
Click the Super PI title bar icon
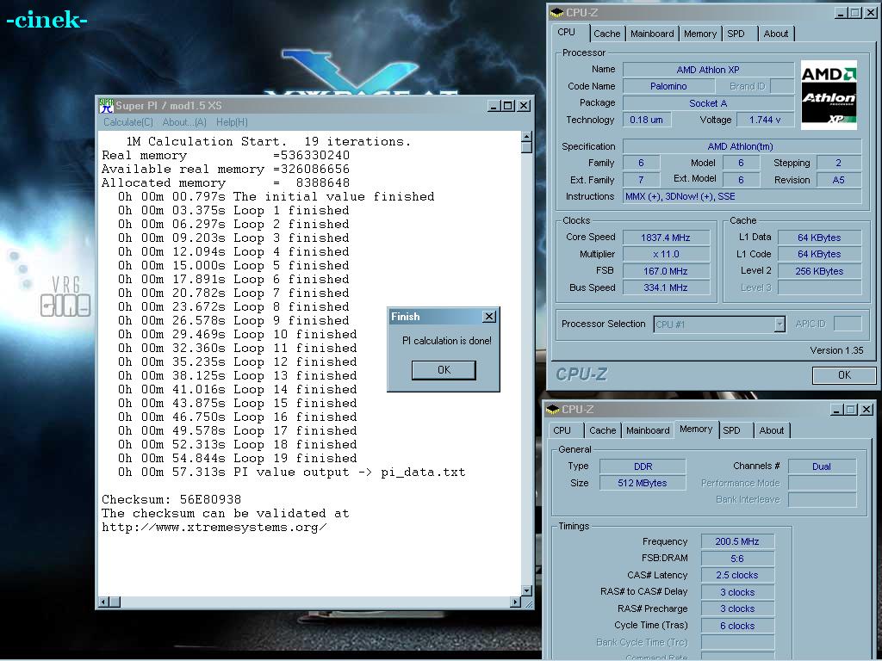[x=106, y=105]
